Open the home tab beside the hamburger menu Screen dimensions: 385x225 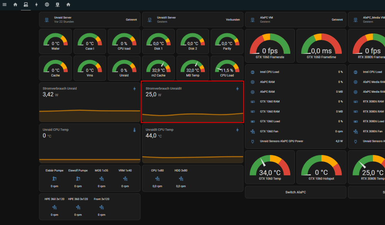click(x=15, y=5)
